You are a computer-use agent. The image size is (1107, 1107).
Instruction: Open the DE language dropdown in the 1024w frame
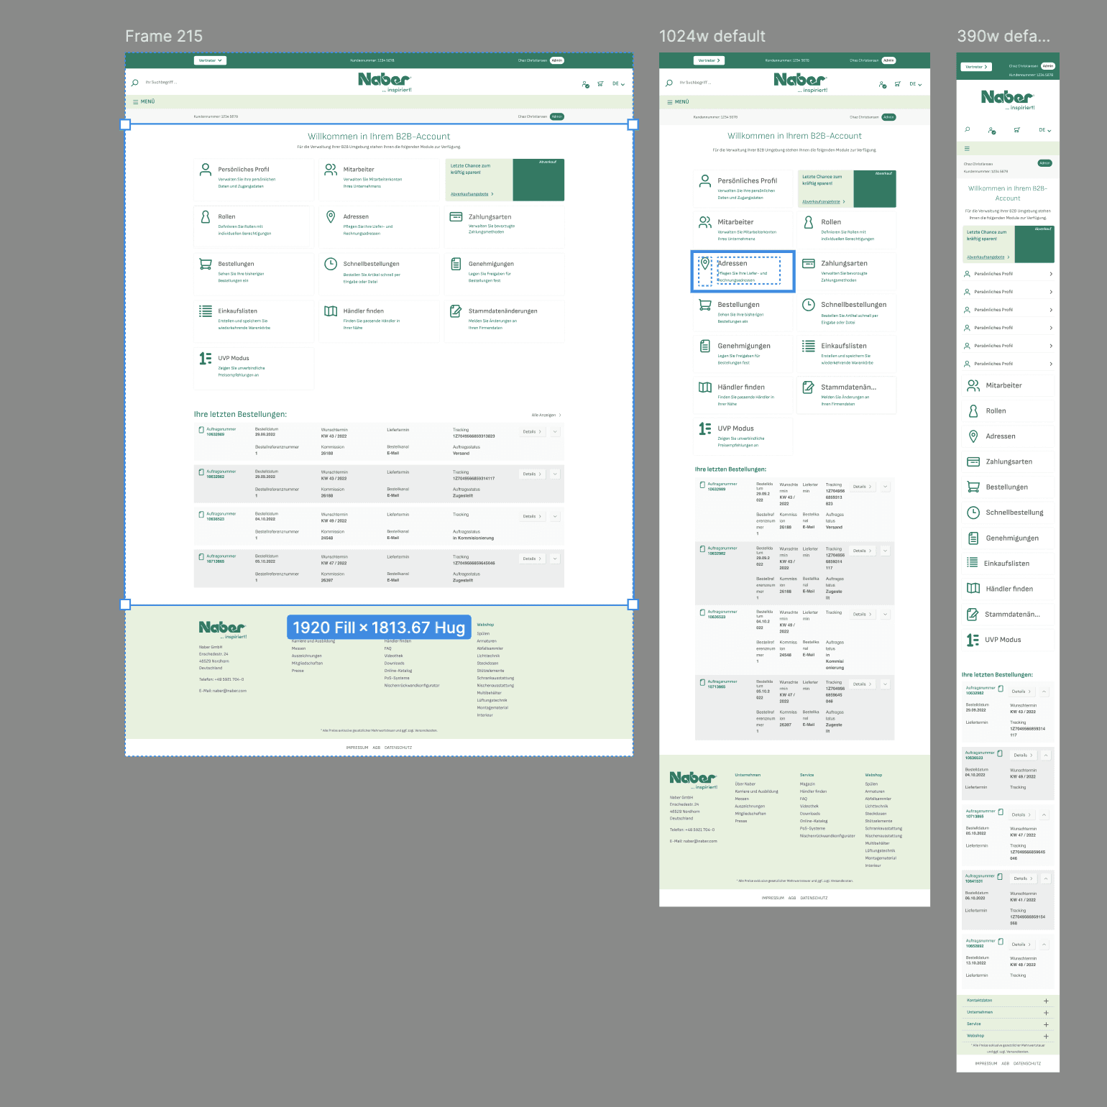pyautogui.click(x=915, y=84)
